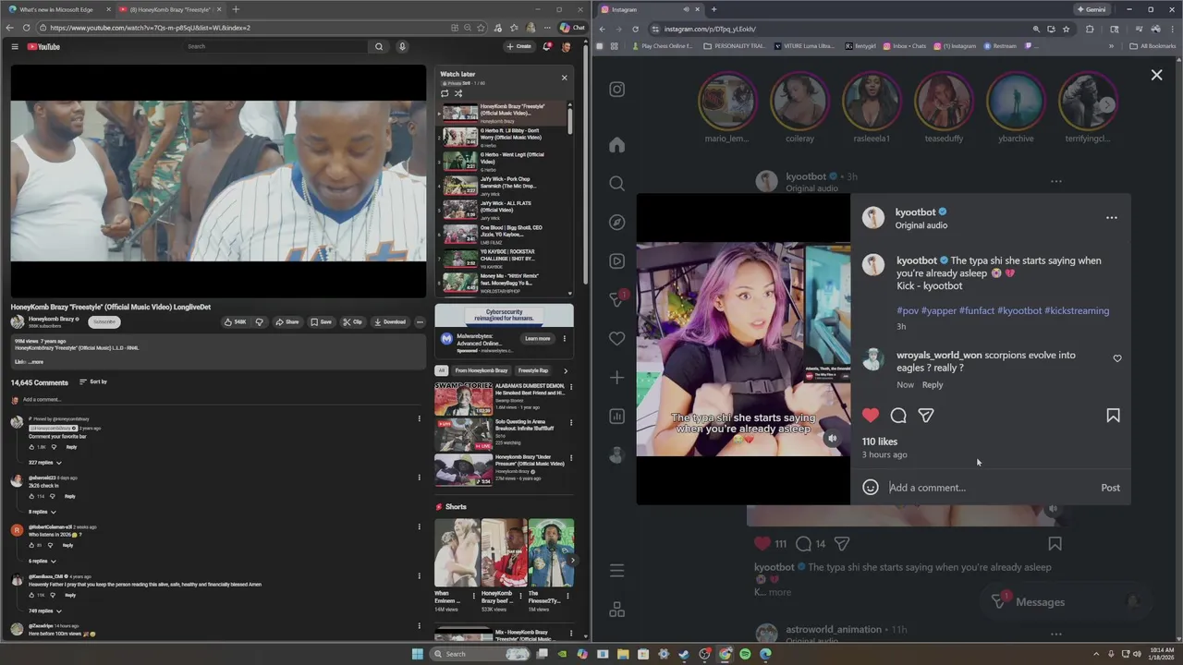Bookmark the kyootbot post
Viewport: 1183px width, 665px height.
[x=1113, y=416]
